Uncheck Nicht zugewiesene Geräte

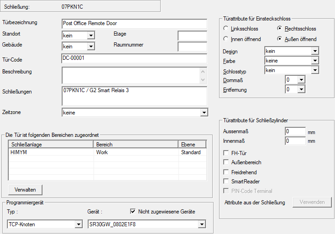tap(133, 211)
